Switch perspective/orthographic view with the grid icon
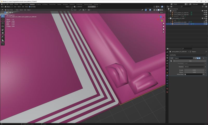Screen dimensions: 208x125 pos(164,32)
